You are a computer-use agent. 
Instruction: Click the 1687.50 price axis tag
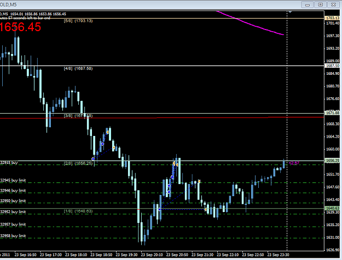[332, 66]
